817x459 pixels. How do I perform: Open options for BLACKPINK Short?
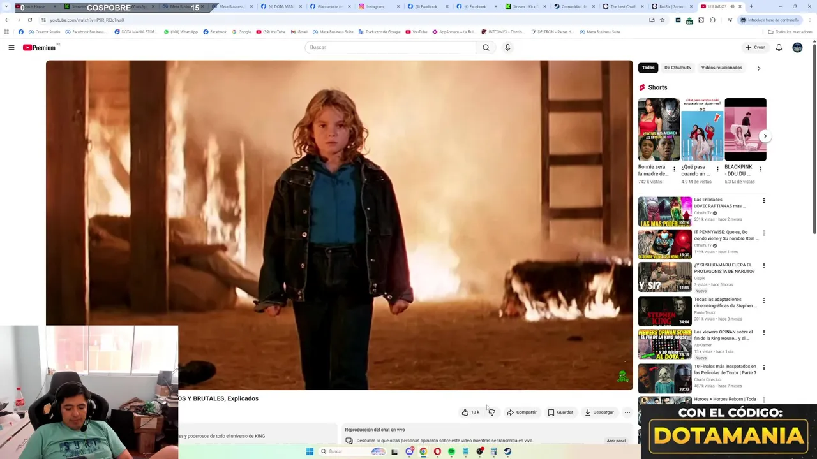coord(760,170)
